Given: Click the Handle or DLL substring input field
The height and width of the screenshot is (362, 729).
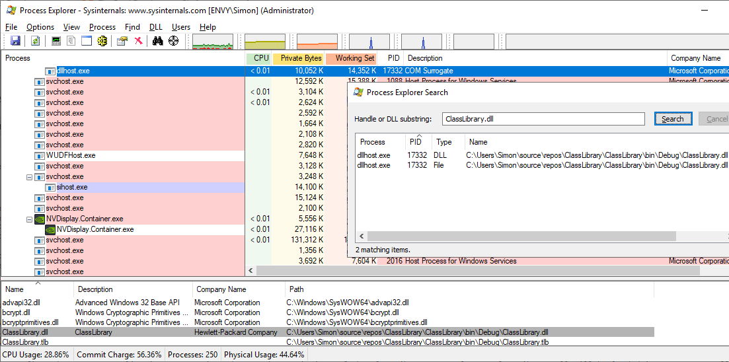Looking at the screenshot, I should coord(543,118).
